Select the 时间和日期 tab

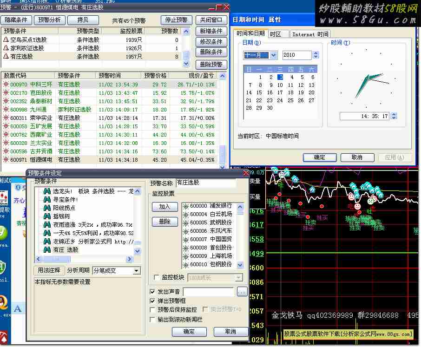[250, 33]
